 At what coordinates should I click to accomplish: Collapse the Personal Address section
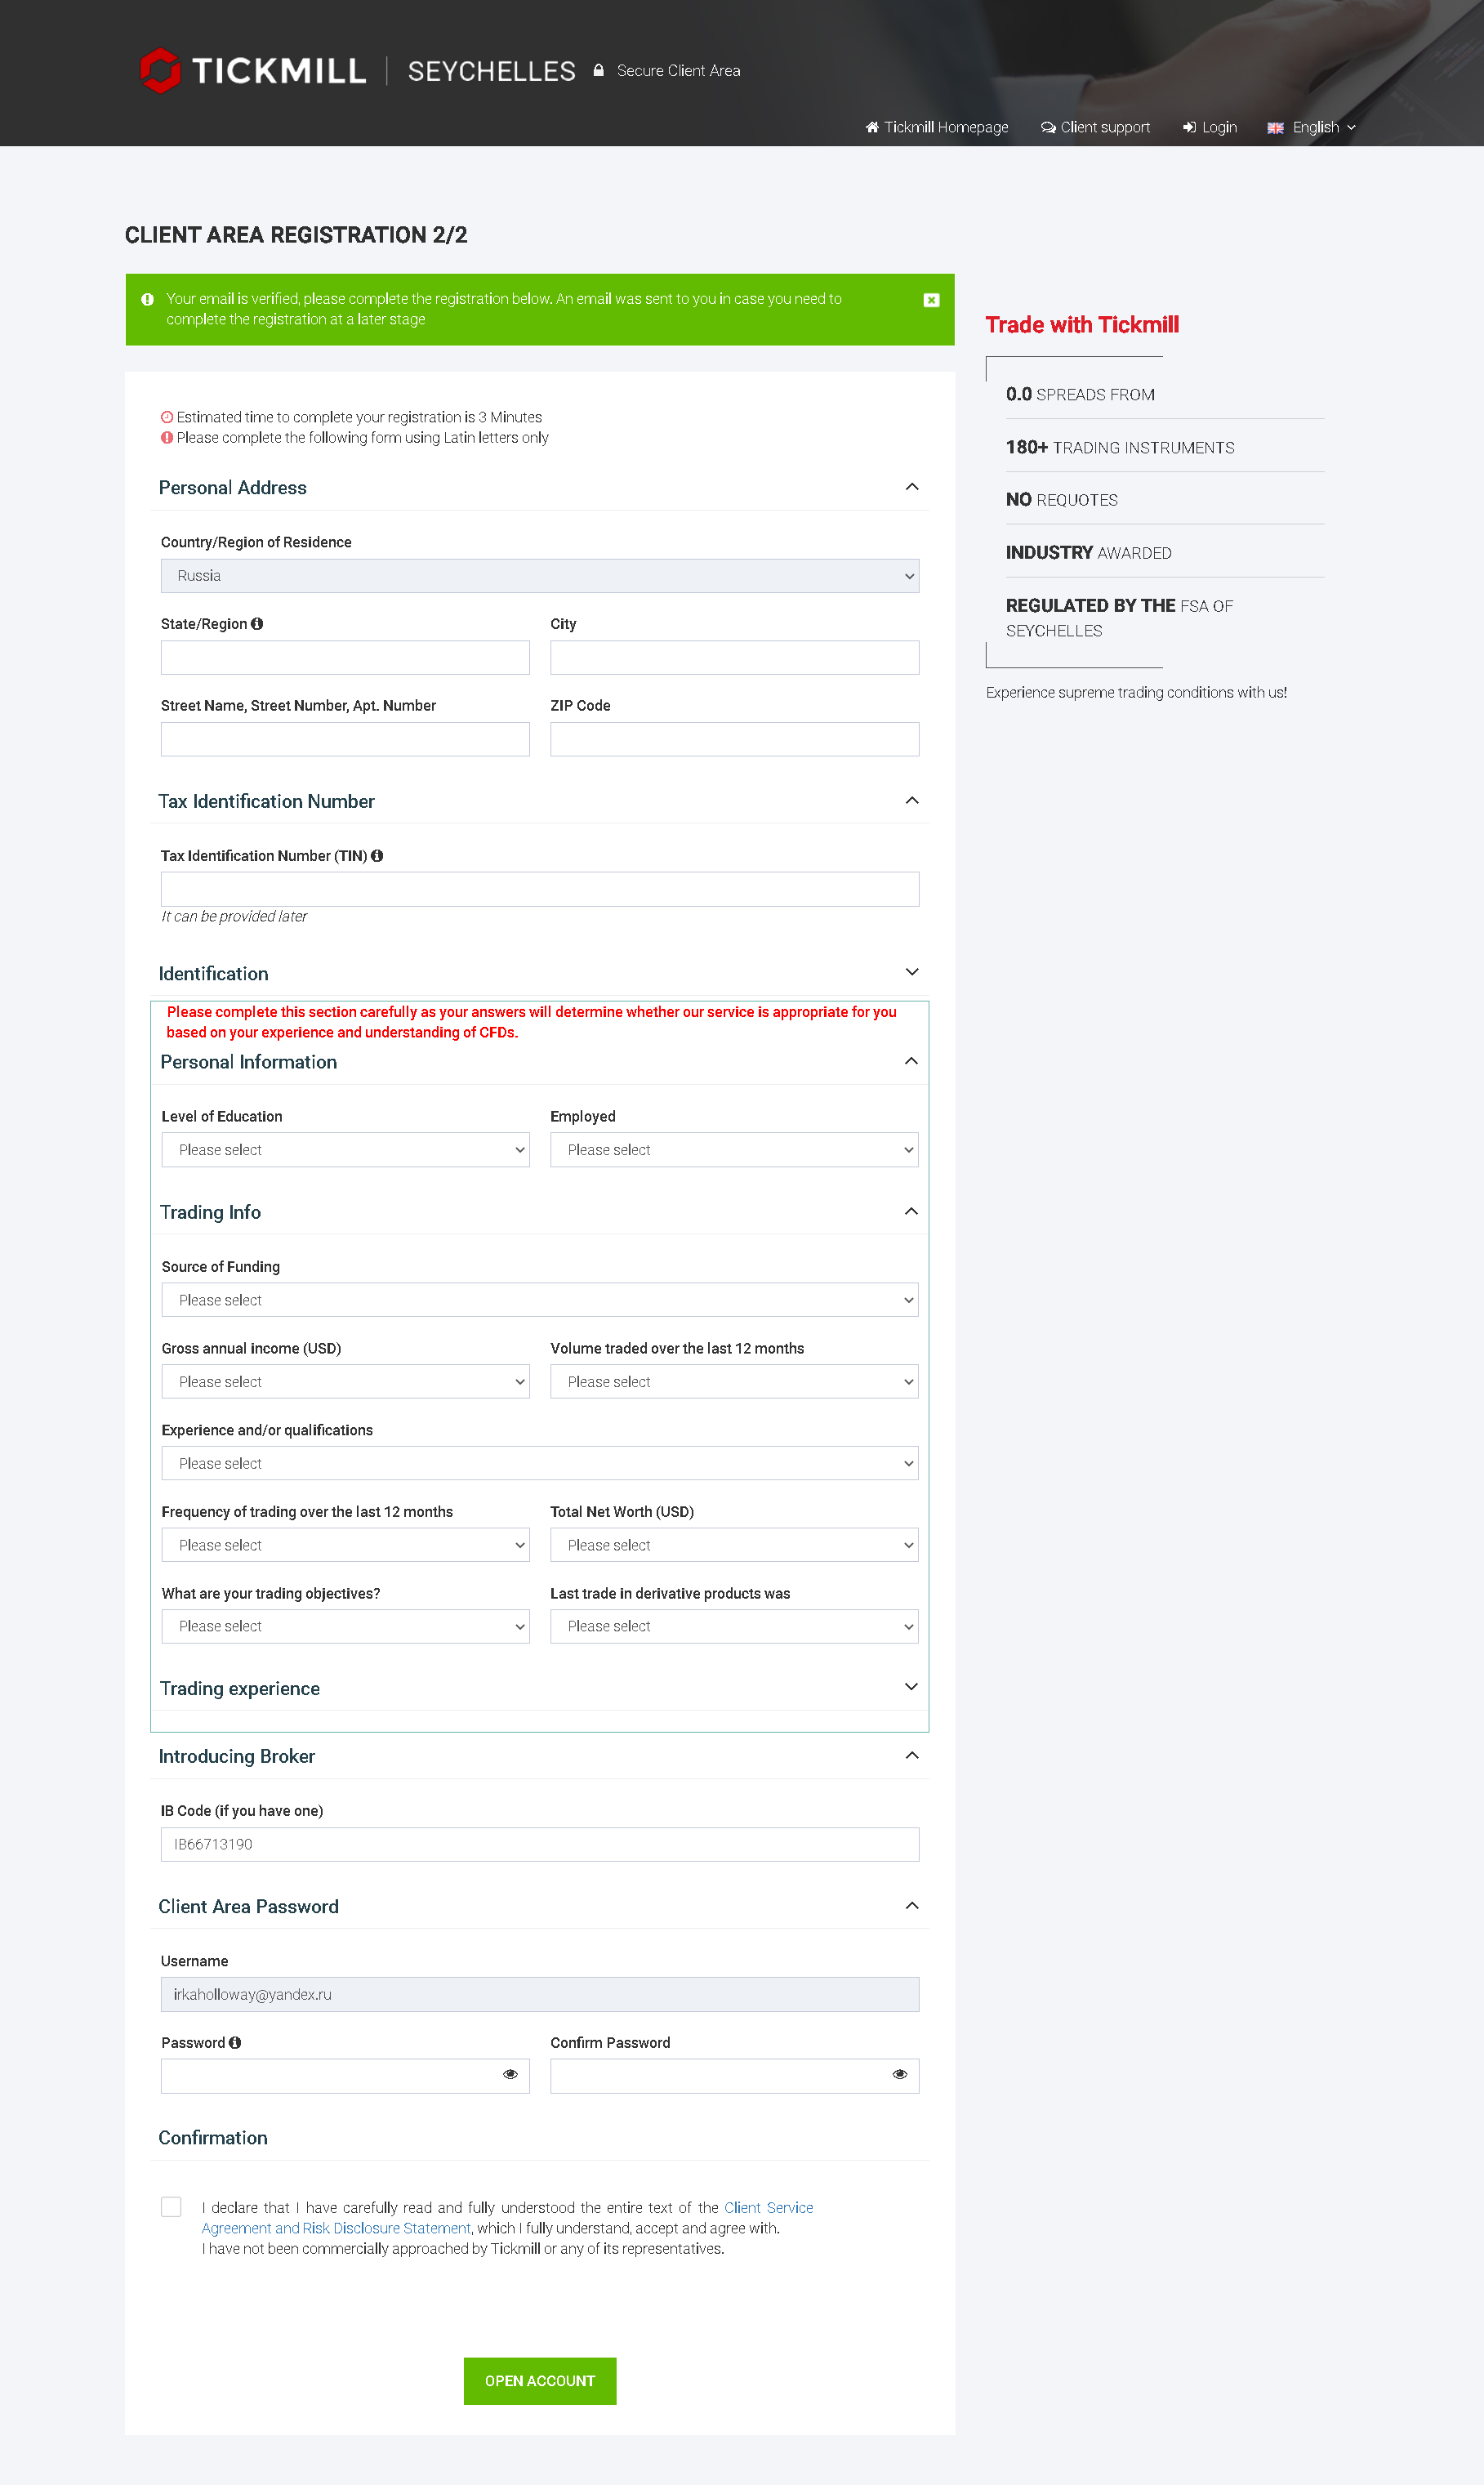click(x=911, y=487)
